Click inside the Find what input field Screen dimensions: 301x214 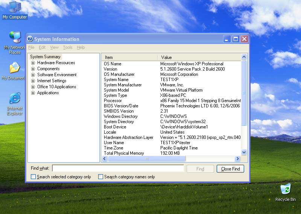click(x=118, y=168)
